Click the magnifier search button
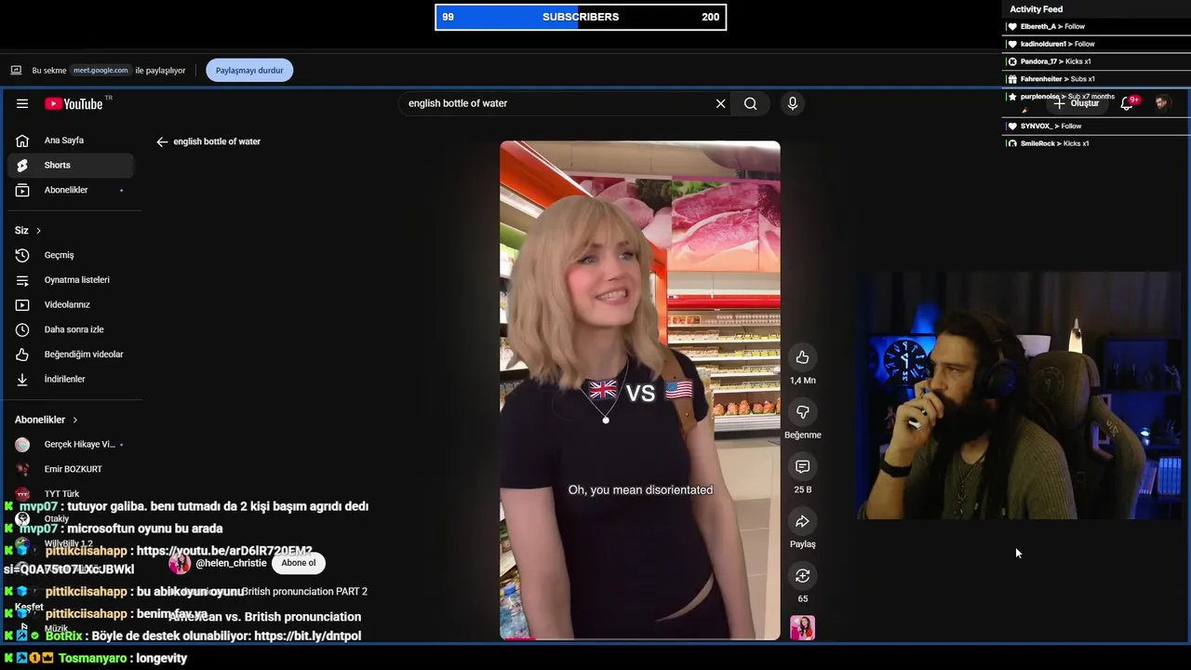 tap(750, 103)
